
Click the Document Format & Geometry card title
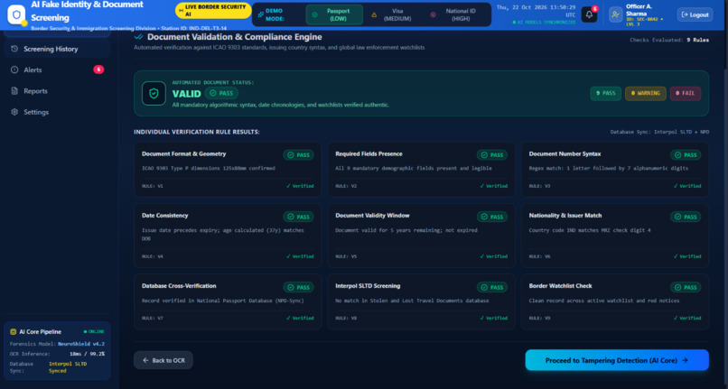pyautogui.click(x=184, y=153)
